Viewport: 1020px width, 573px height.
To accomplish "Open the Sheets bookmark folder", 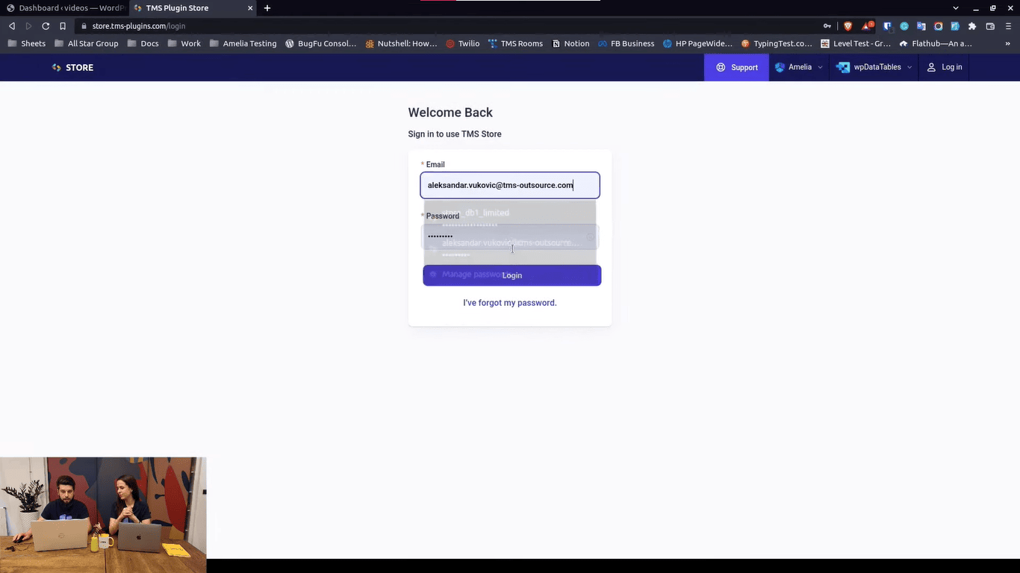I will coord(27,43).
